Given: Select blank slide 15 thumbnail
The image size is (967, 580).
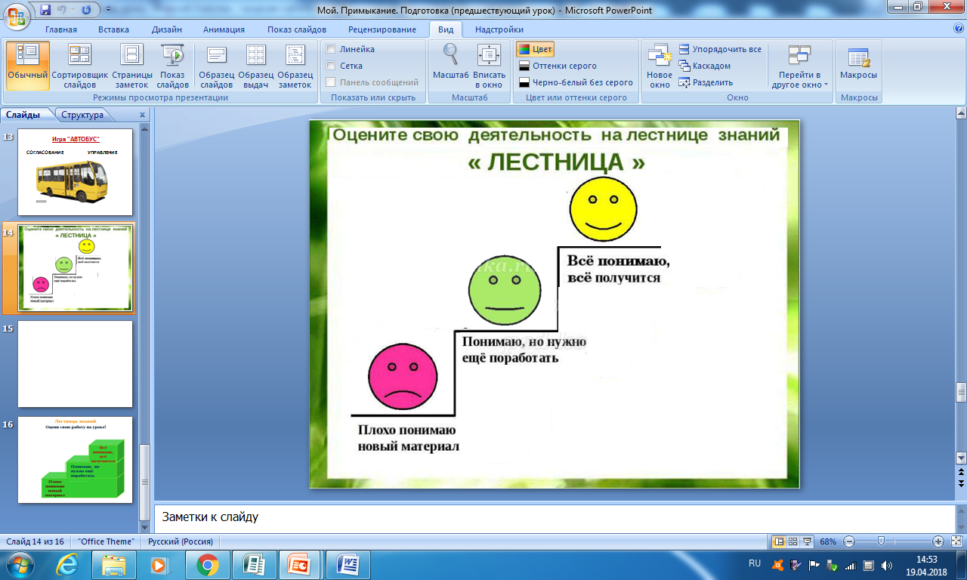Looking at the screenshot, I should [76, 364].
